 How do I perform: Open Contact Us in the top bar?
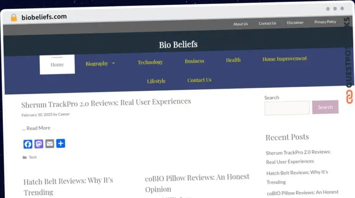(267, 23)
